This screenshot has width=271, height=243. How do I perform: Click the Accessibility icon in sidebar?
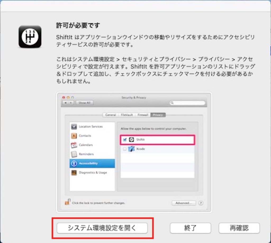pos(74,163)
